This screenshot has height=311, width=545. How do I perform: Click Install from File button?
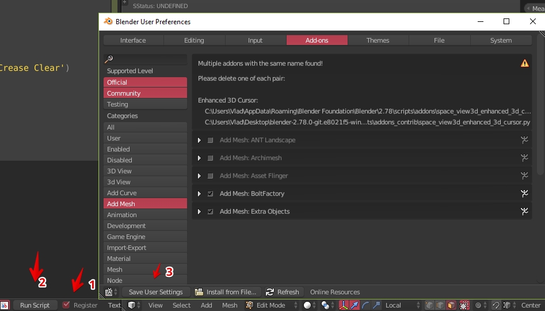tap(227, 292)
